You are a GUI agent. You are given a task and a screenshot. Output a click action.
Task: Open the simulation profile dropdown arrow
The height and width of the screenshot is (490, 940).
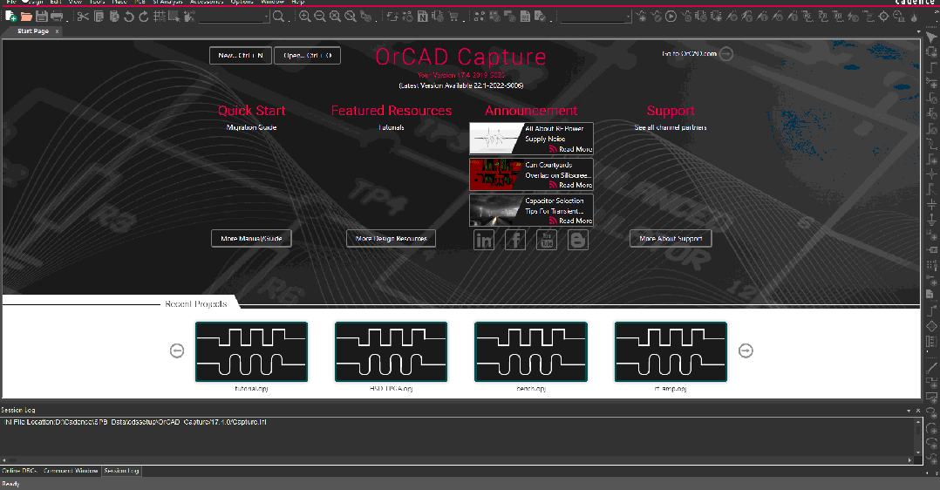click(628, 17)
